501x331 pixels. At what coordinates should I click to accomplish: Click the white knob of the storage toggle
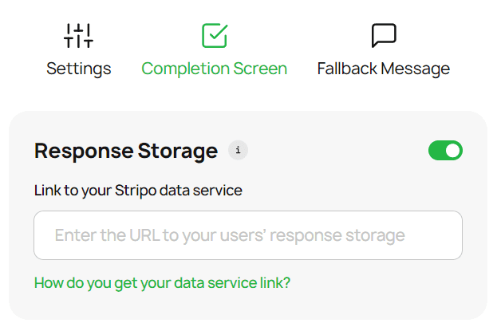tap(453, 150)
